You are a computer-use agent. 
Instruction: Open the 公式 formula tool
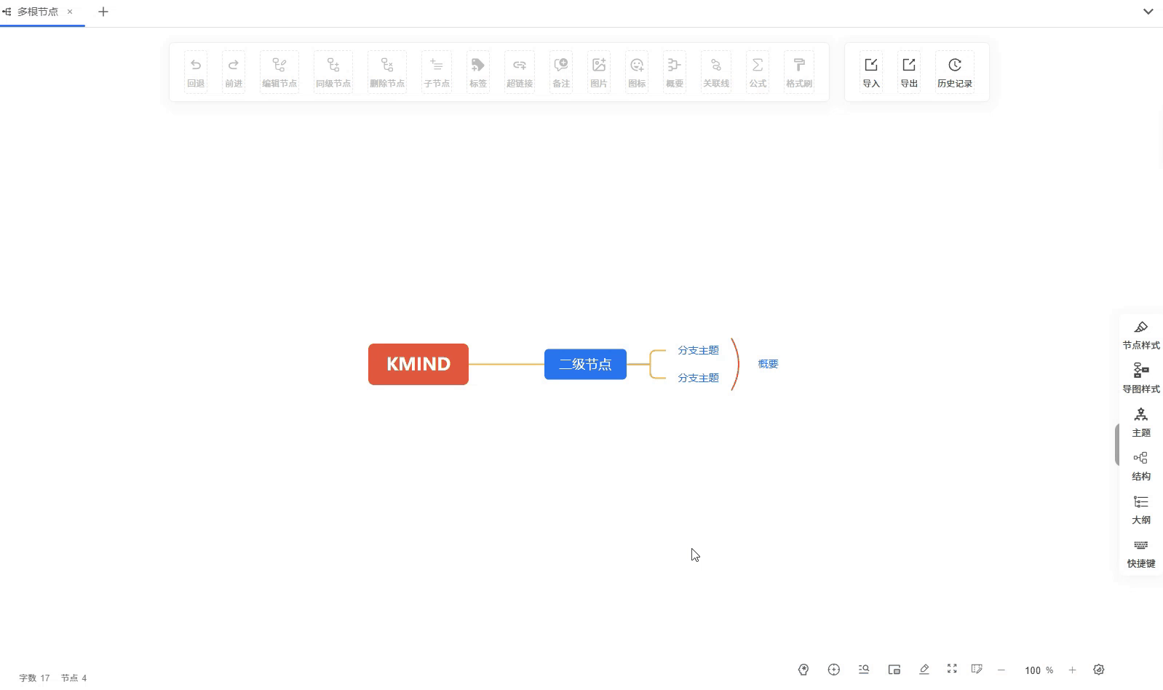pos(758,71)
